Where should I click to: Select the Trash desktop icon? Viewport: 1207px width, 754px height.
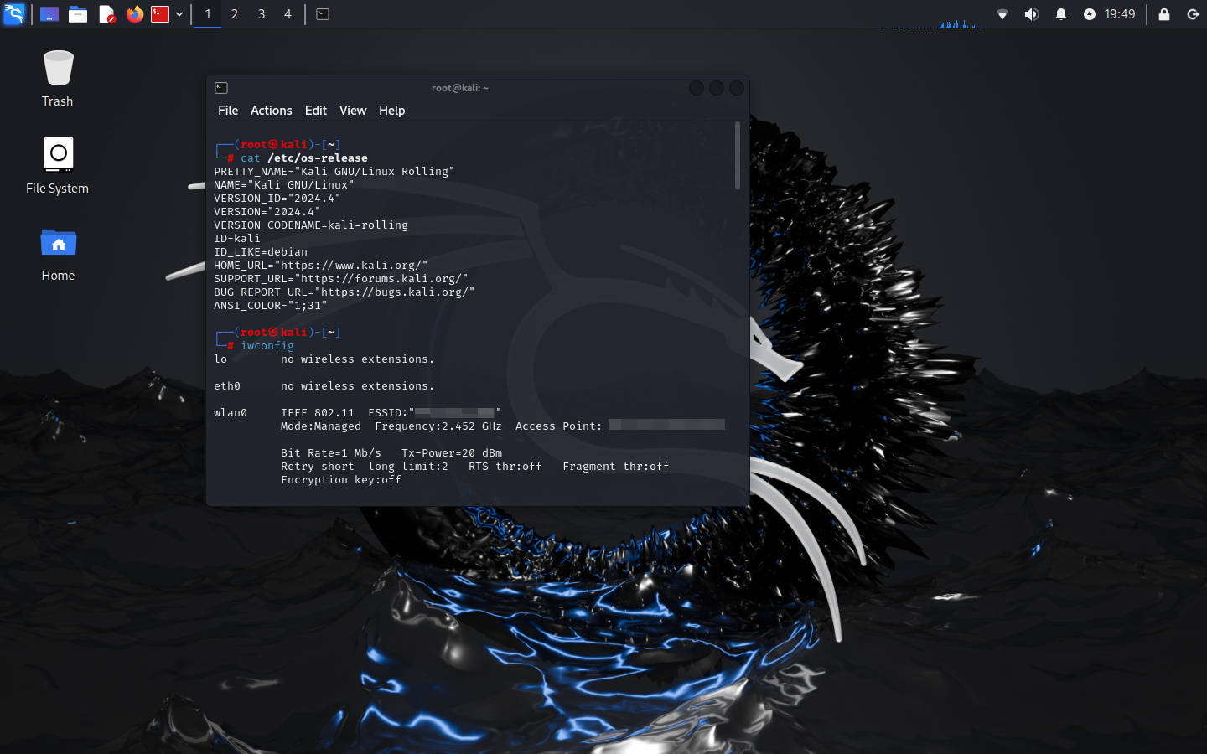click(58, 78)
